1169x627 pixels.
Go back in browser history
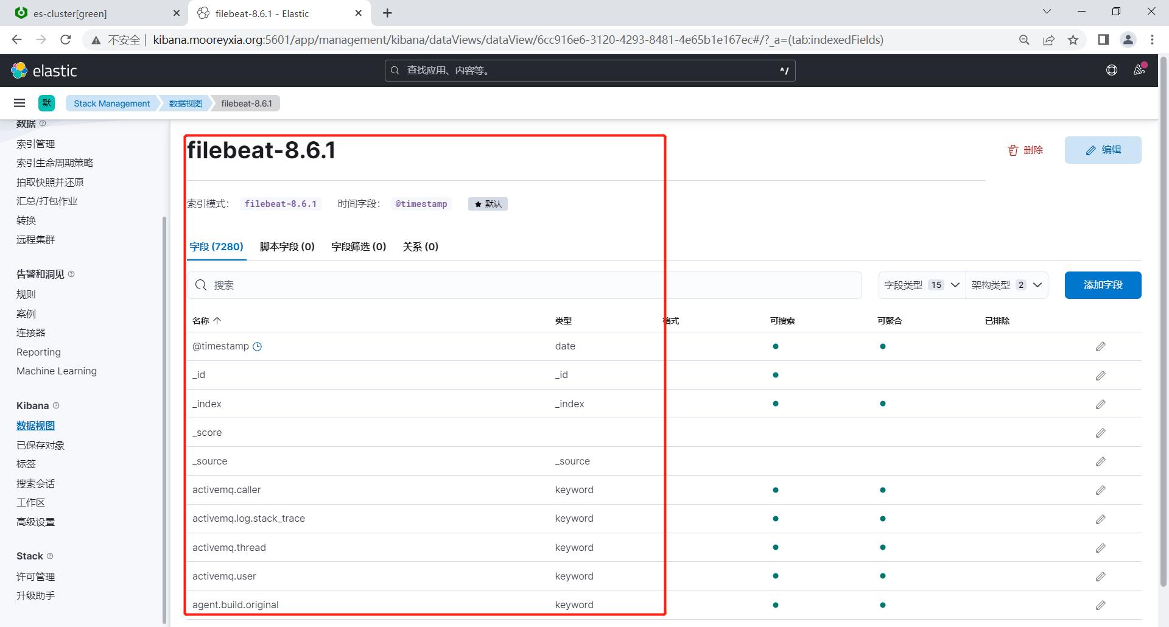pos(17,40)
